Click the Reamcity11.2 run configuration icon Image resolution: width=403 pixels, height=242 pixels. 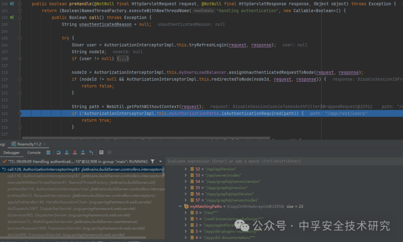(14, 144)
